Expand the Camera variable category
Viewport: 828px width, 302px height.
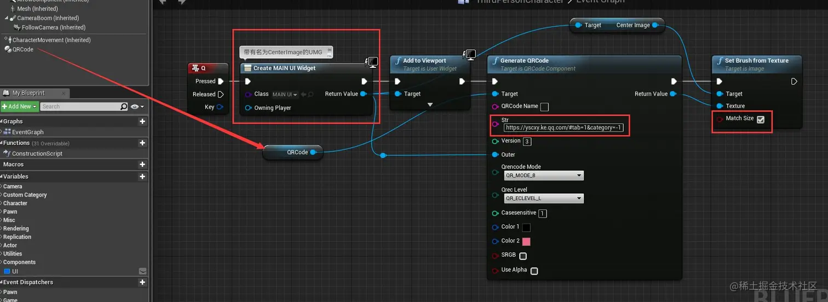(x=2, y=187)
